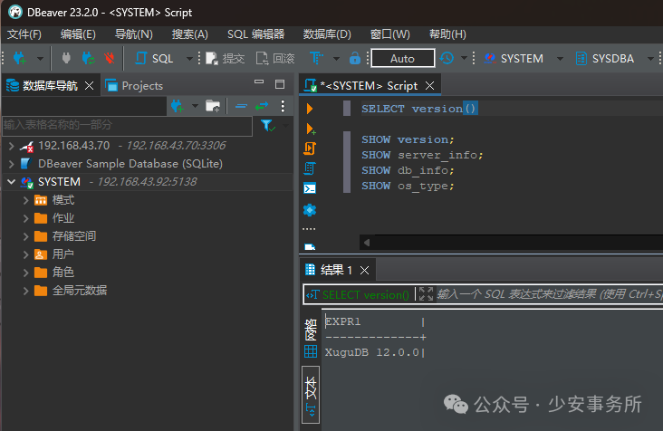The image size is (663, 431).
Task: Click the new folder icon in navigator
Action: click(x=213, y=106)
